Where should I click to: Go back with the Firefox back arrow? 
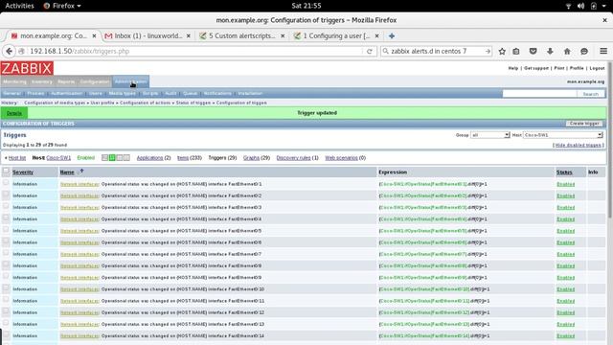(x=9, y=51)
